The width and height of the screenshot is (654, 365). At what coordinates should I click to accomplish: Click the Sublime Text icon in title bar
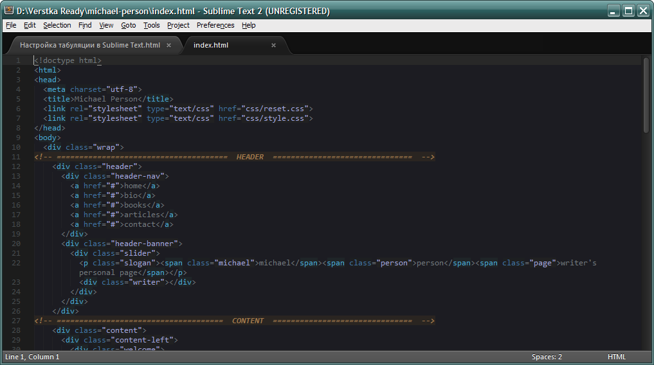point(9,11)
